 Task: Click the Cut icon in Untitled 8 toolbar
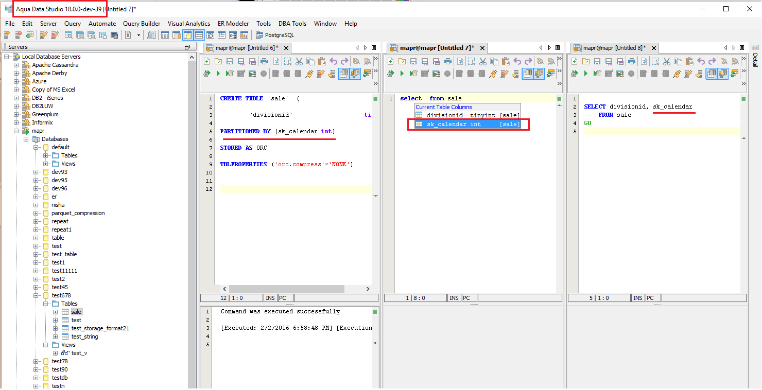click(666, 61)
